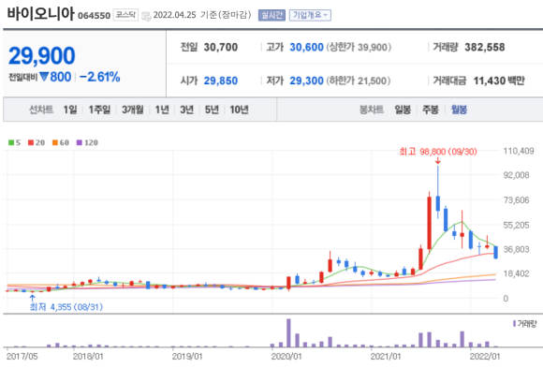Screen dimensions: 543x368
Task: Click the stock code 064550
Action: 94,16
